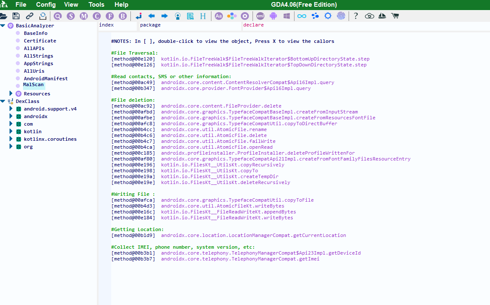Select AppStrings in the tree
The height and width of the screenshot is (305, 490).
click(39, 63)
